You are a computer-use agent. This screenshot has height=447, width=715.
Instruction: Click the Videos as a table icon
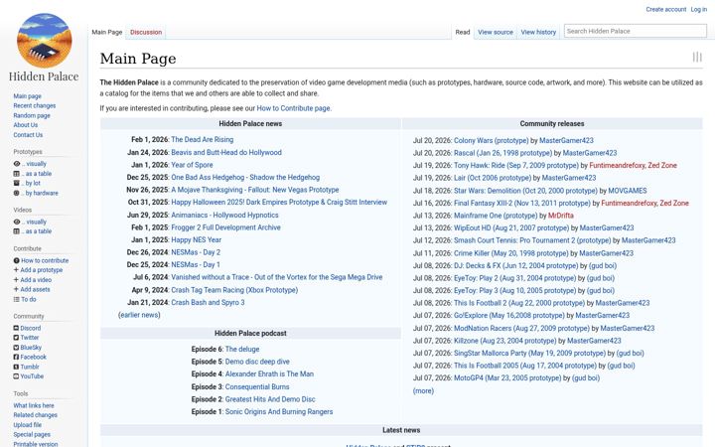(x=17, y=231)
